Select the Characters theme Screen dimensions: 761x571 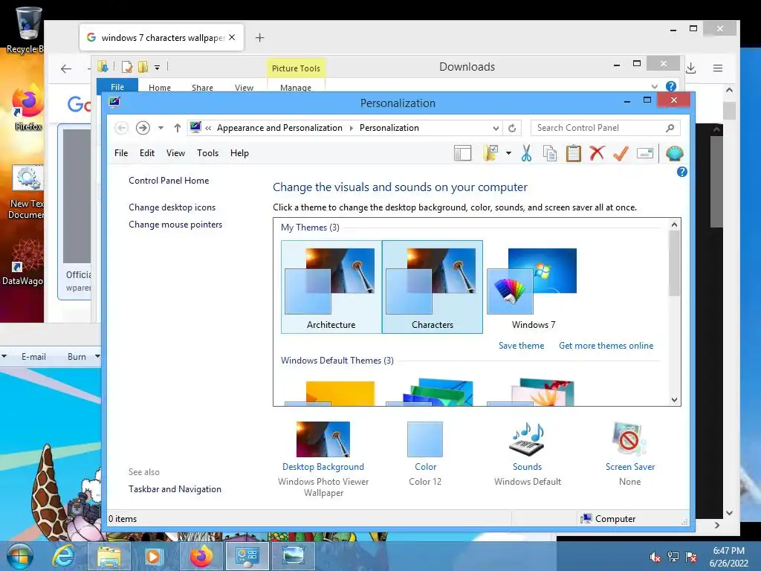433,287
